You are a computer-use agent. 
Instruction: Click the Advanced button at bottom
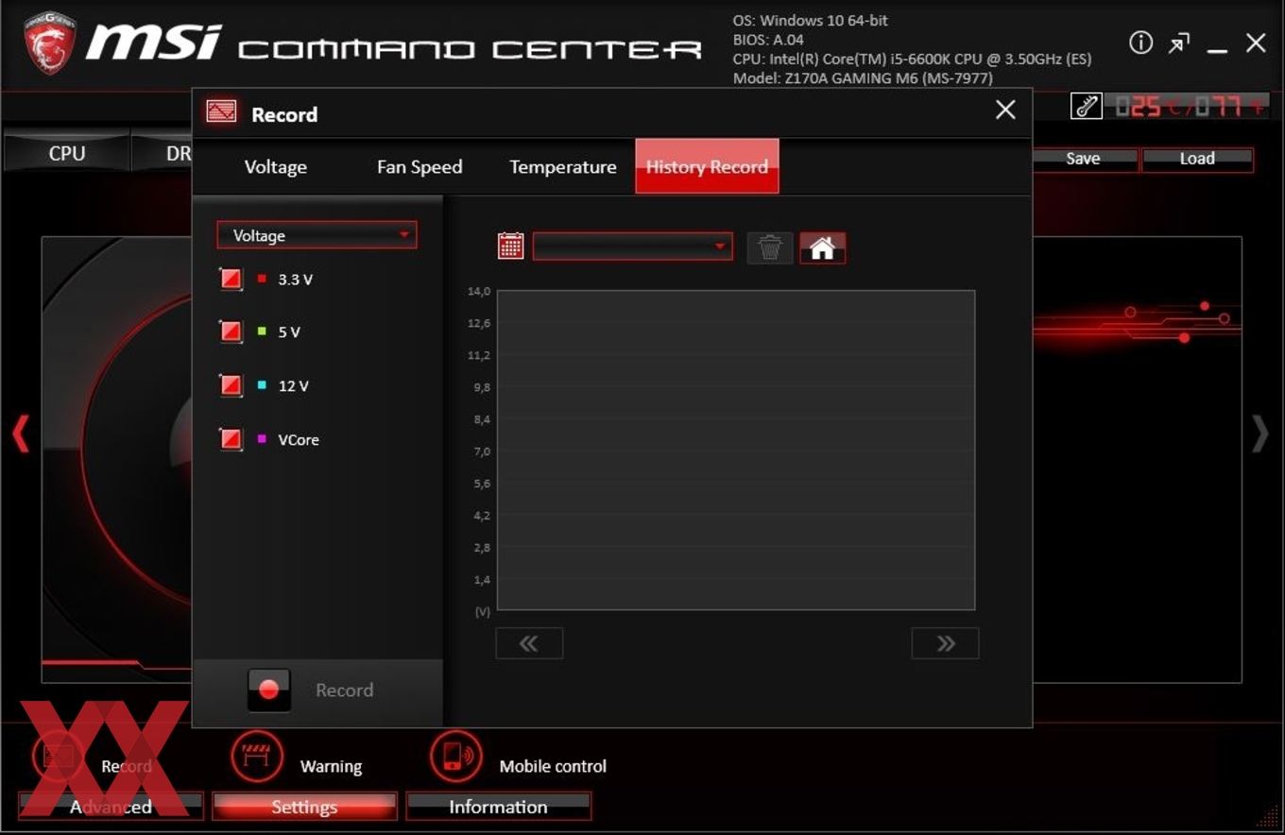111,807
